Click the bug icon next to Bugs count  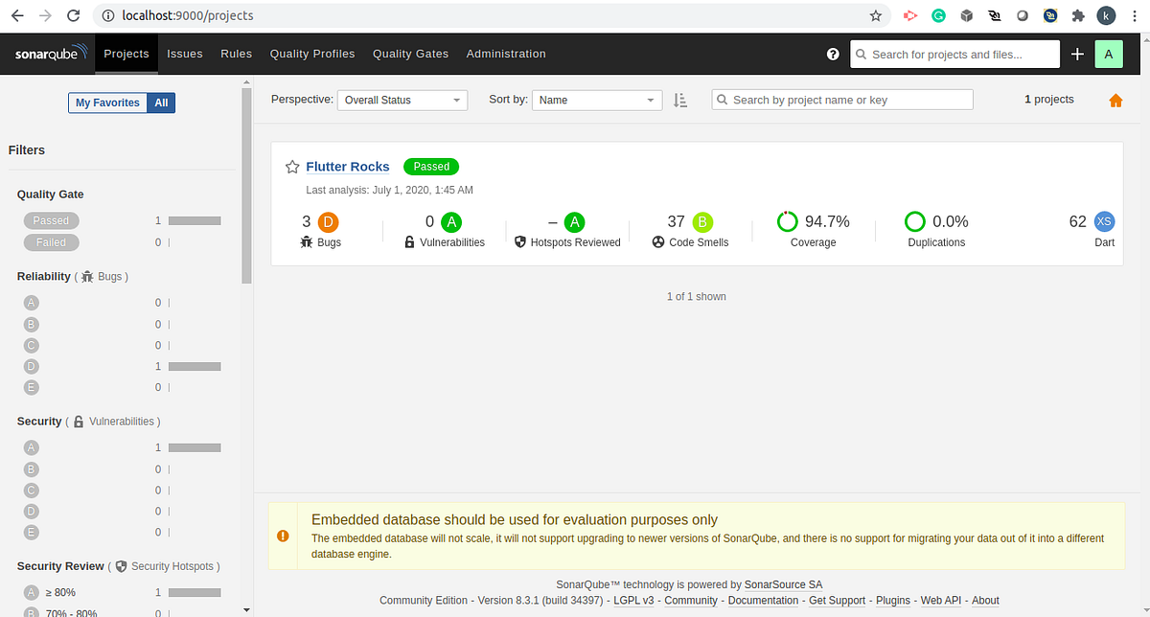pyautogui.click(x=309, y=242)
